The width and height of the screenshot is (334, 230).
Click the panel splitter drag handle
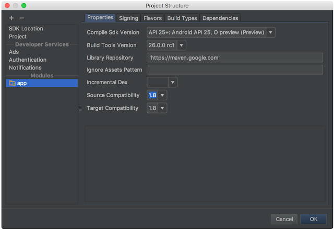pyautogui.click(x=80, y=108)
